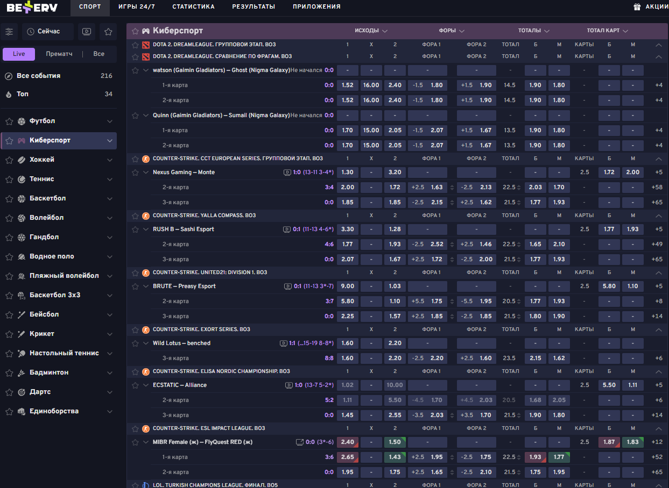669x488 pixels.
Task: Open the Тоталы column dropdown
Action: 534,31
